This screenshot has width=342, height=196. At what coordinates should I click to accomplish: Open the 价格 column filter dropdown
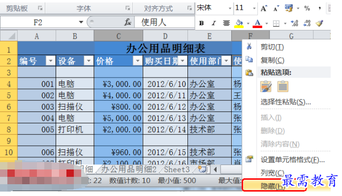pyautogui.click(x=138, y=60)
